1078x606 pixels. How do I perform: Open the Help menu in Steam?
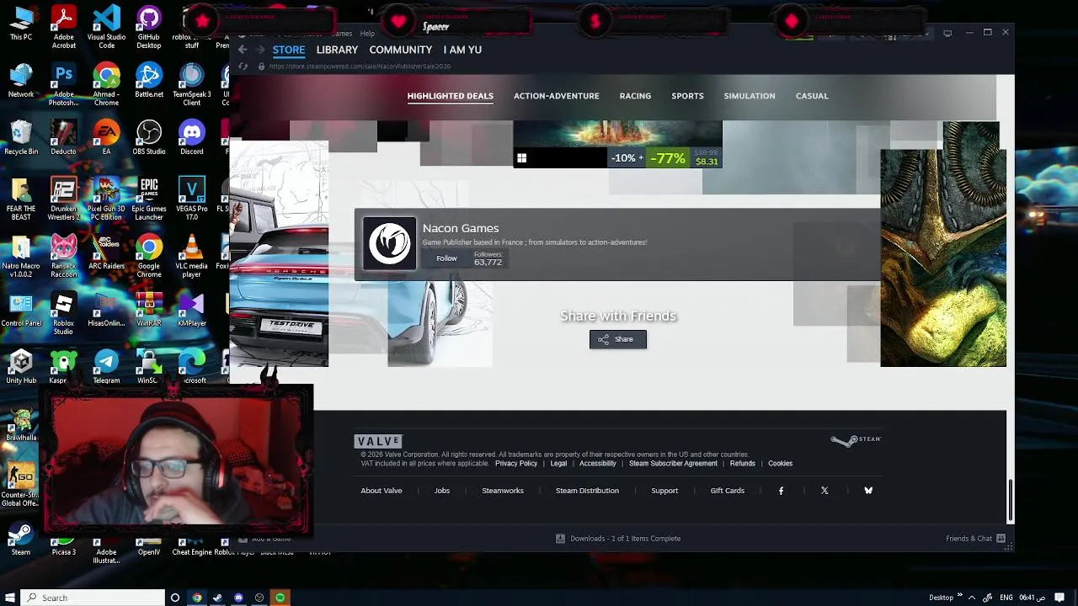point(367,34)
